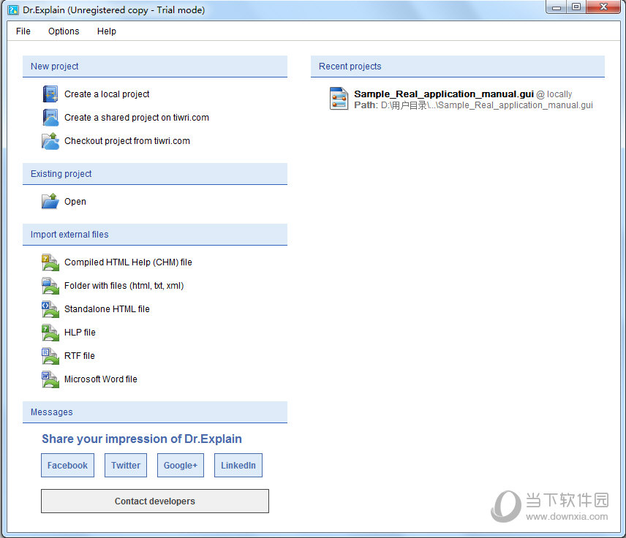Select Checkout project from tiwri.com

tap(127, 141)
